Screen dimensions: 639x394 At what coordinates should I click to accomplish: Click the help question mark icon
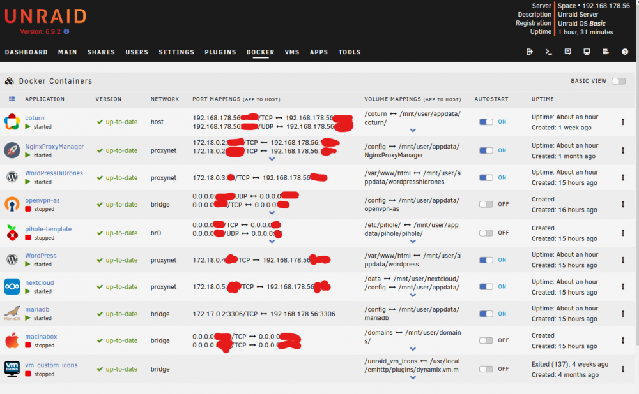click(625, 52)
